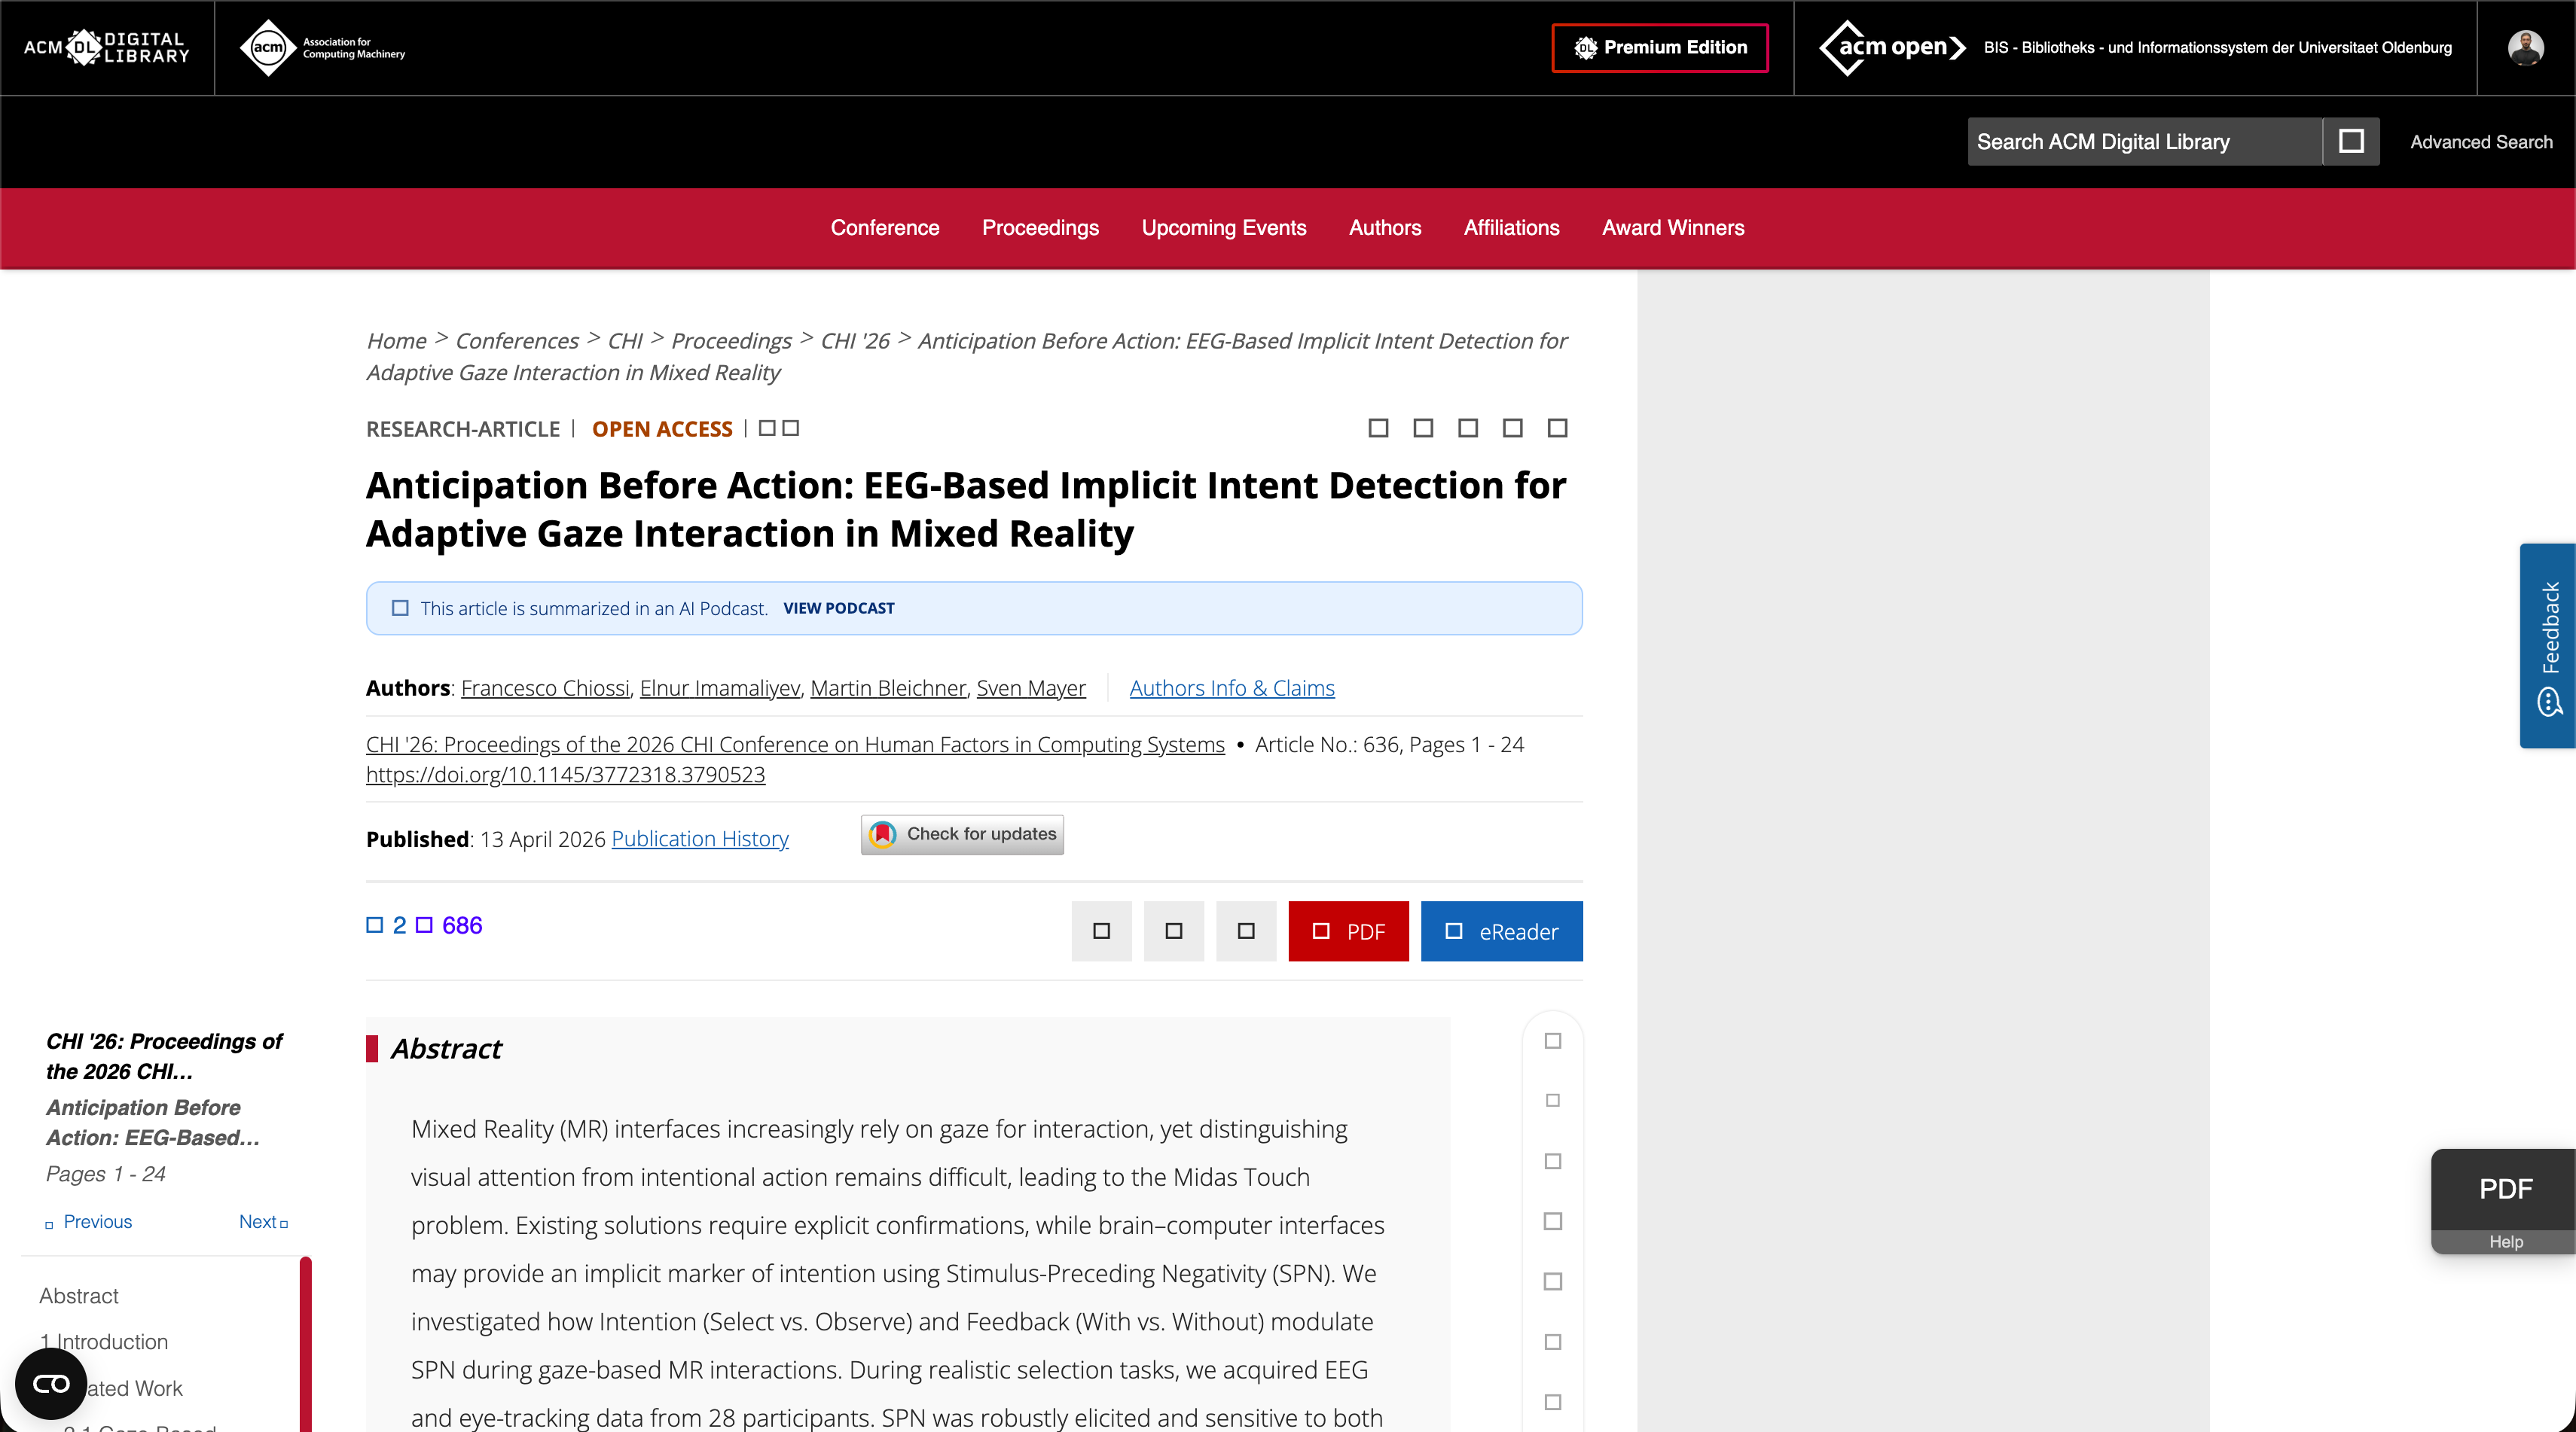Open the Authors menu item
This screenshot has height=1432, width=2576.
pos(1385,227)
